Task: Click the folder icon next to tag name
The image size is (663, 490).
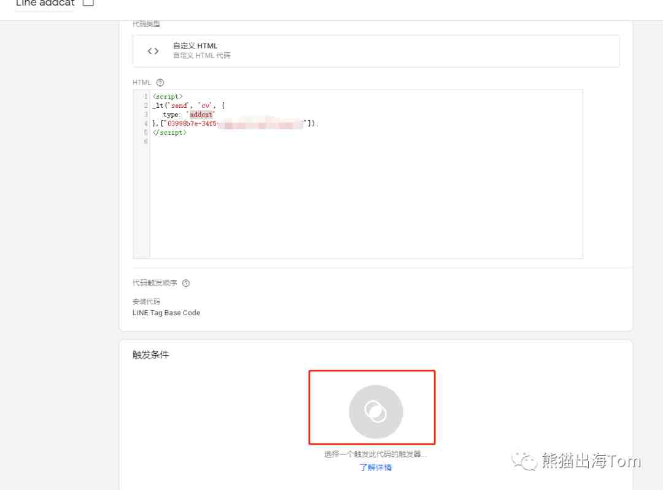Action: 88,2
